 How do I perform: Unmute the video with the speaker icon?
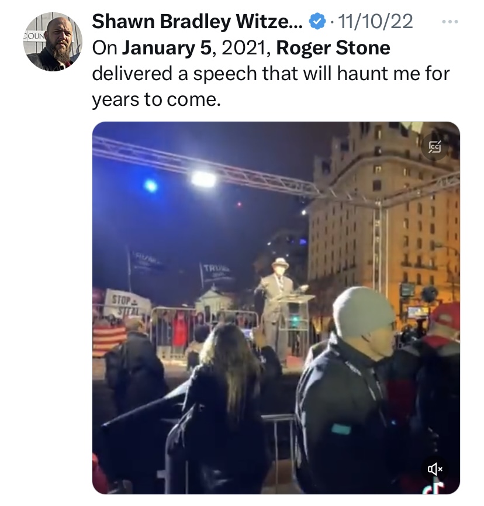click(x=435, y=468)
